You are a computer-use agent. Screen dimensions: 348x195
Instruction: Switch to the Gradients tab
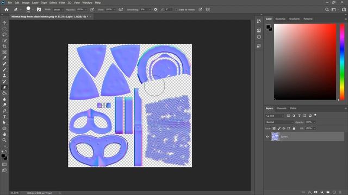(x=294, y=19)
